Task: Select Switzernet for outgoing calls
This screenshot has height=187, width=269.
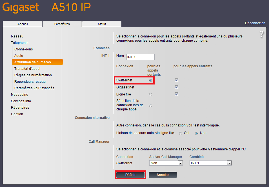Action: click(150, 81)
